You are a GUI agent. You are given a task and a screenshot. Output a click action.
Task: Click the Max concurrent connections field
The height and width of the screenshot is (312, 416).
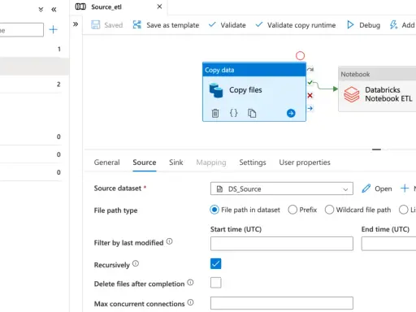(x=282, y=303)
